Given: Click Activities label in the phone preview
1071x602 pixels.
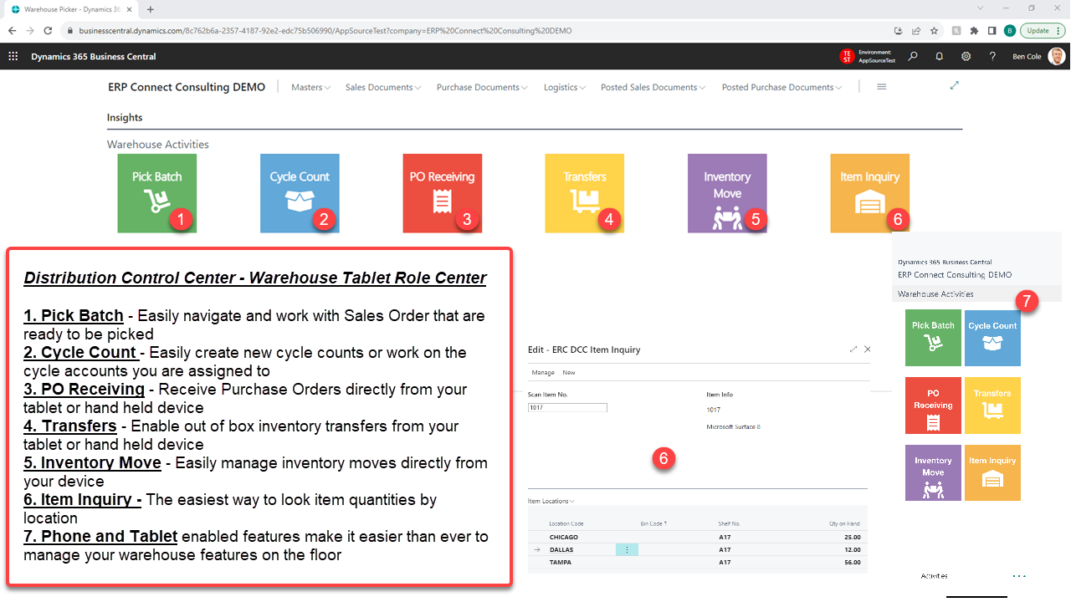Looking at the screenshot, I should point(934,576).
